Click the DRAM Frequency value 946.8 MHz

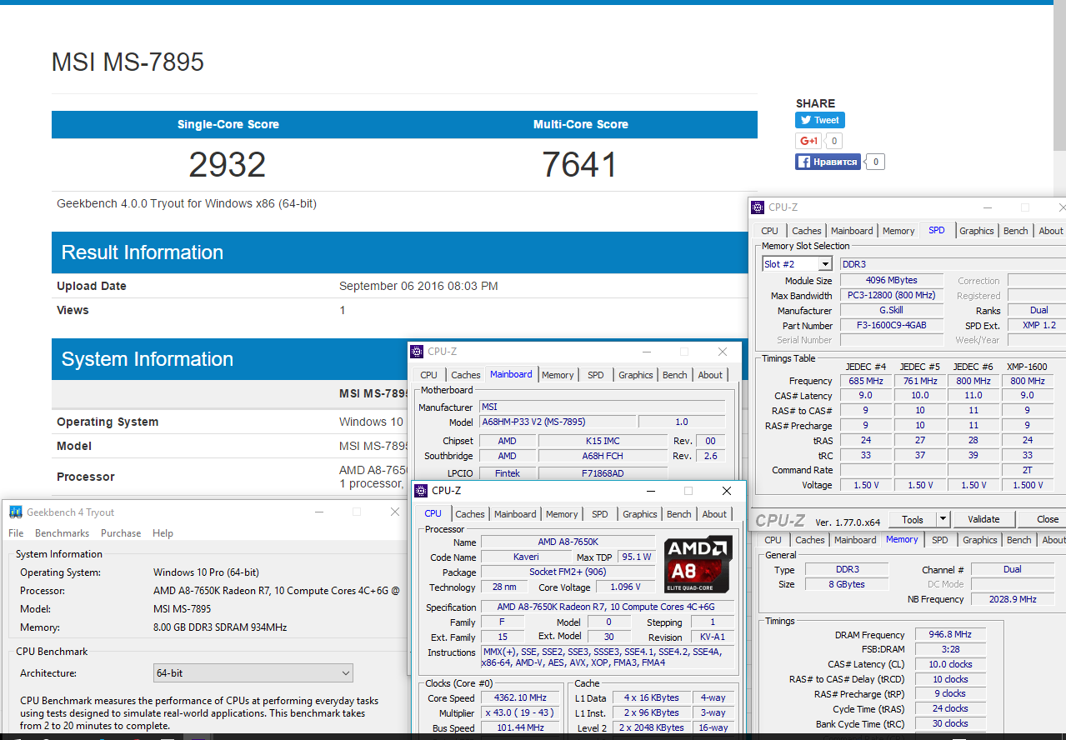950,634
